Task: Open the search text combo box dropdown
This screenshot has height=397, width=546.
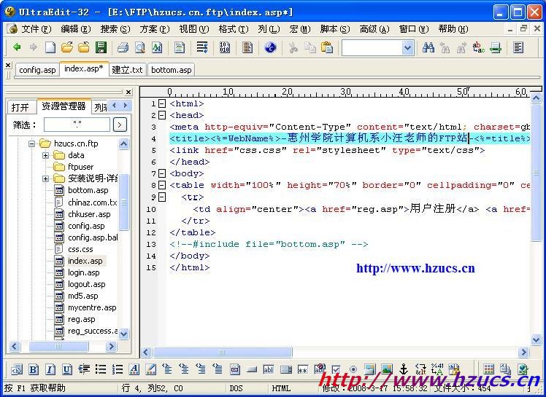Action: (x=407, y=47)
